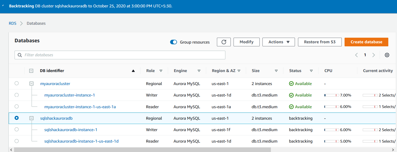This screenshot has height=152, width=397.
Task: Select radio button for myauroracluster
Action: (17, 83)
